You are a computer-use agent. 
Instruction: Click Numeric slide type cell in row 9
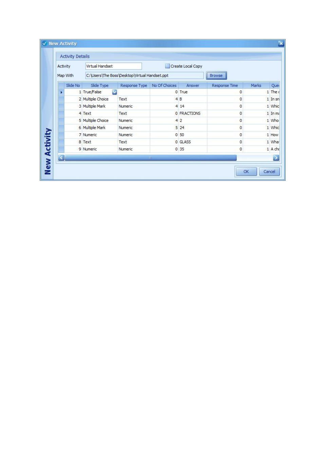(100, 149)
